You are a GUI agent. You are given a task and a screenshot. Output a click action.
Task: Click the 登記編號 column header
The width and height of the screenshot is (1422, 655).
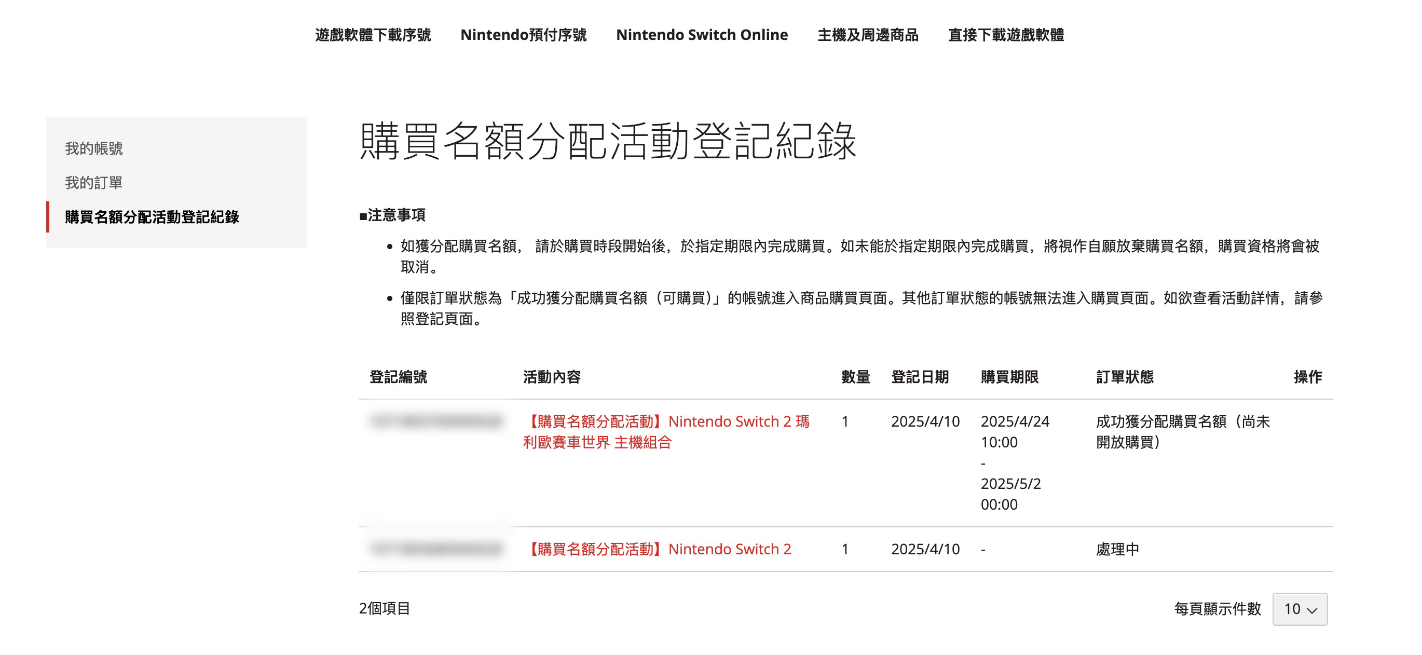[x=398, y=377]
